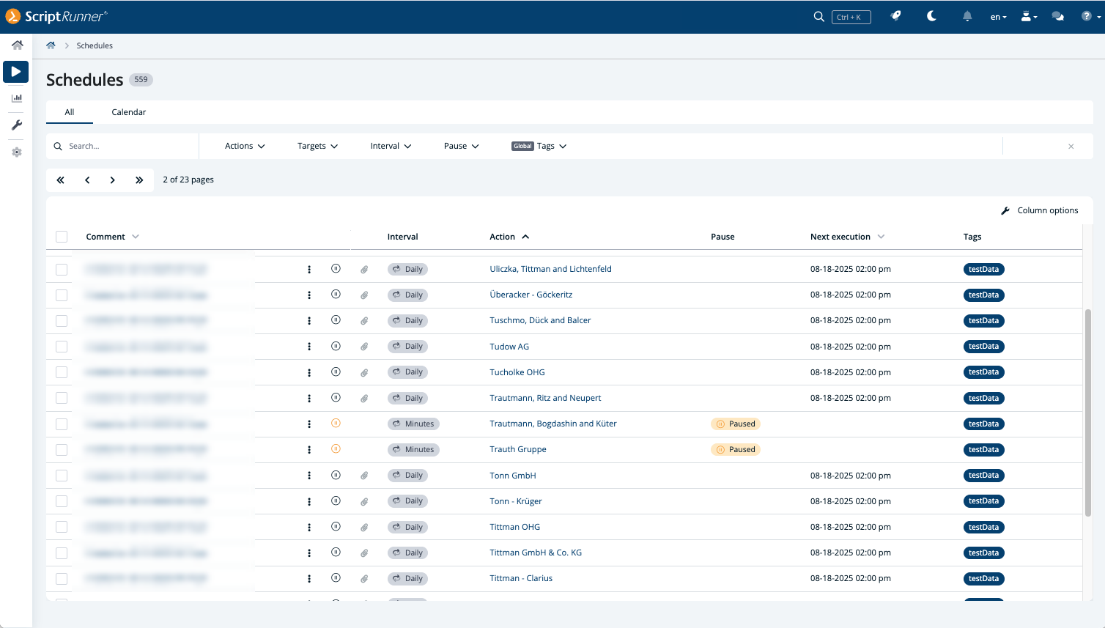1105x628 pixels.
Task: Expand the Actions filter dropdown
Action: [245, 146]
